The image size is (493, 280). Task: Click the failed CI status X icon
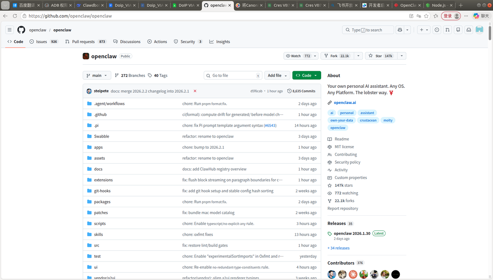pos(195,91)
